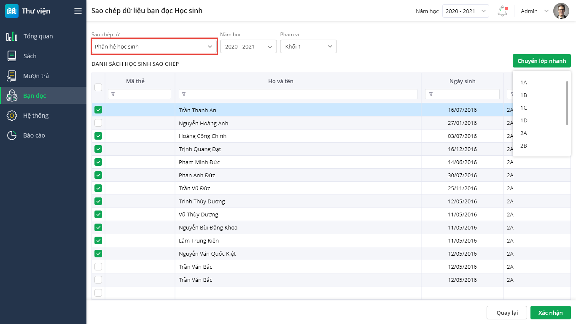Choose class 2A in the dropdown list

(x=524, y=133)
